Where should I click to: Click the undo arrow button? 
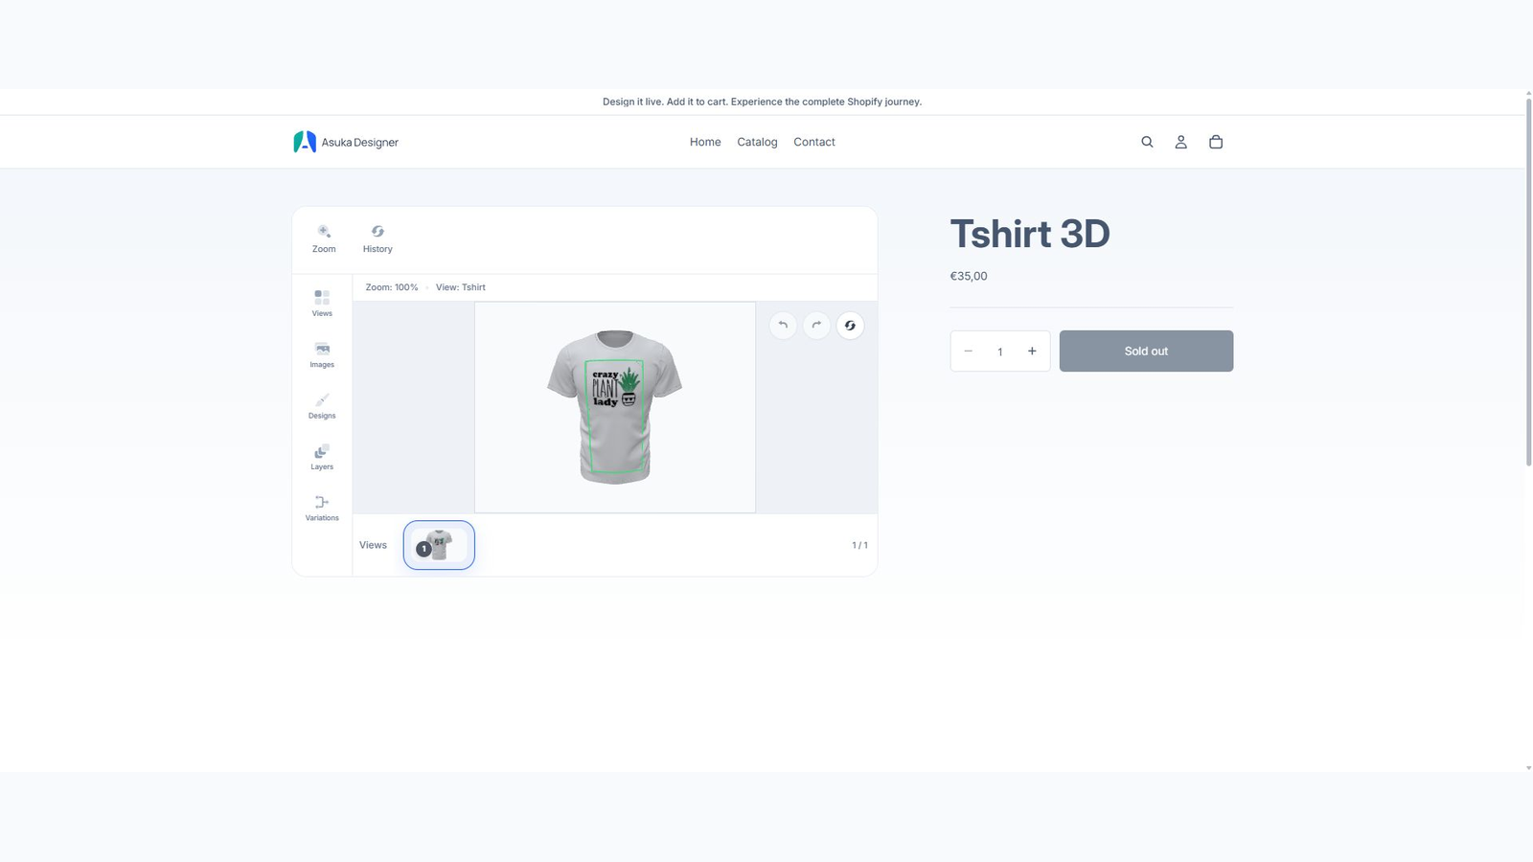click(783, 326)
